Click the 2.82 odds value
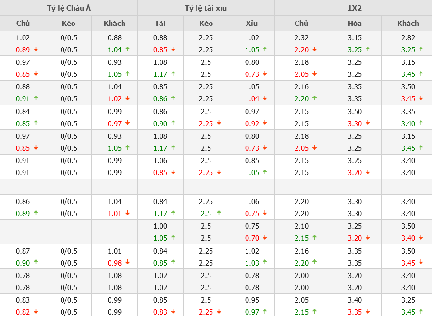Screen dimensions: 432x316 pyautogui.click(x=408, y=38)
